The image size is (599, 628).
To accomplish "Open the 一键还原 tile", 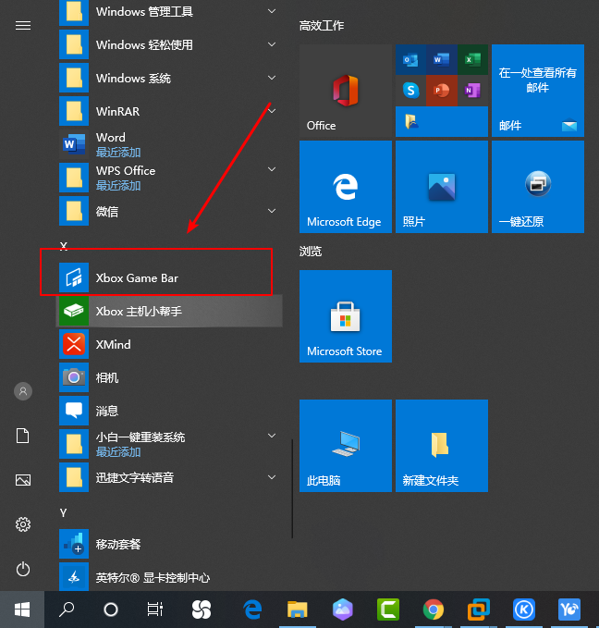I will tap(538, 187).
